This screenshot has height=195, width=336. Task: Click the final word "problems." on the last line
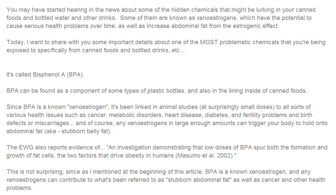[x=20, y=188]
